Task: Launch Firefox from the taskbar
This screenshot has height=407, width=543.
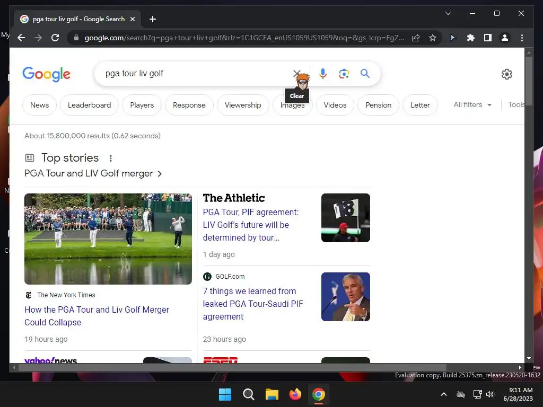Action: [x=295, y=394]
